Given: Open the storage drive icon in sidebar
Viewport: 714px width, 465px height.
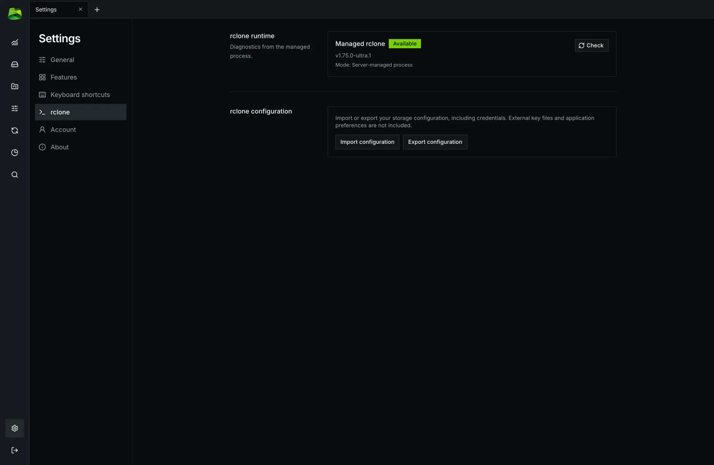Looking at the screenshot, I should point(15,64).
